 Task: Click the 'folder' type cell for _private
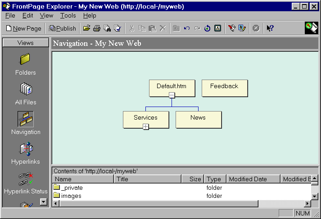pos(214,188)
